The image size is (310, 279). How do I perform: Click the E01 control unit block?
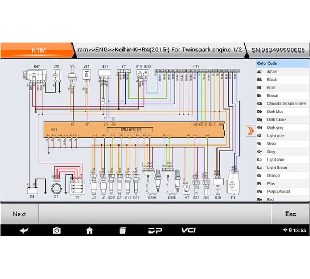[134, 130]
